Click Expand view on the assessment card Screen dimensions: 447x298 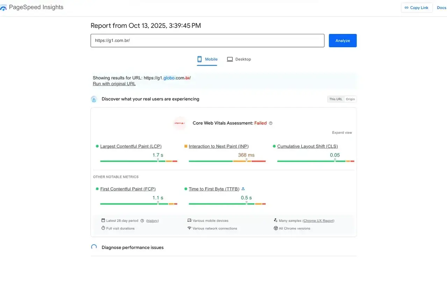coord(341,133)
